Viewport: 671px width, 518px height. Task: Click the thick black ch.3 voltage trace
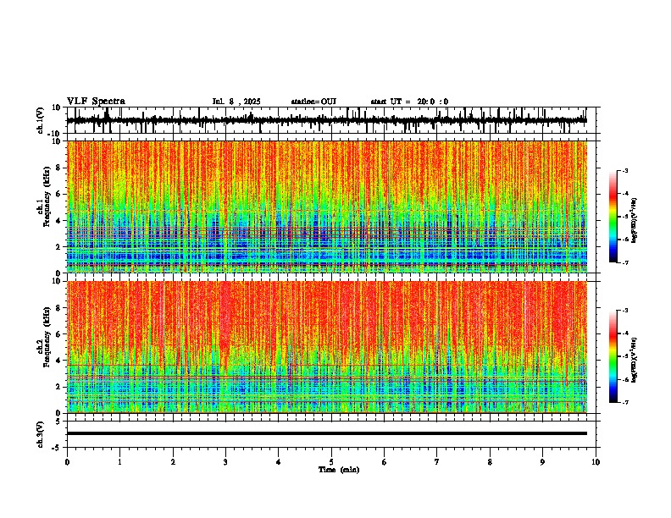click(327, 433)
